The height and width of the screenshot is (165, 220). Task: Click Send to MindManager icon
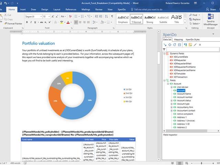point(211,16)
